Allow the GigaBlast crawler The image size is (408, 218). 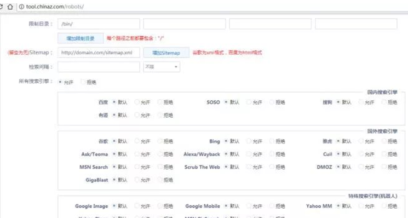click(x=137, y=180)
